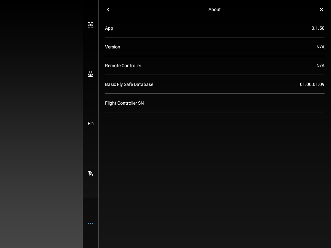331x248 pixels.
Task: Close the About panel with X
Action: 322,9
